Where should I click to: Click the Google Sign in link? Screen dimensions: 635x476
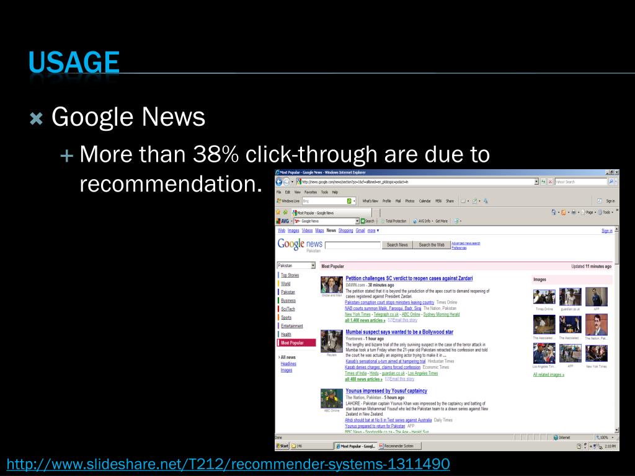tap(606, 231)
